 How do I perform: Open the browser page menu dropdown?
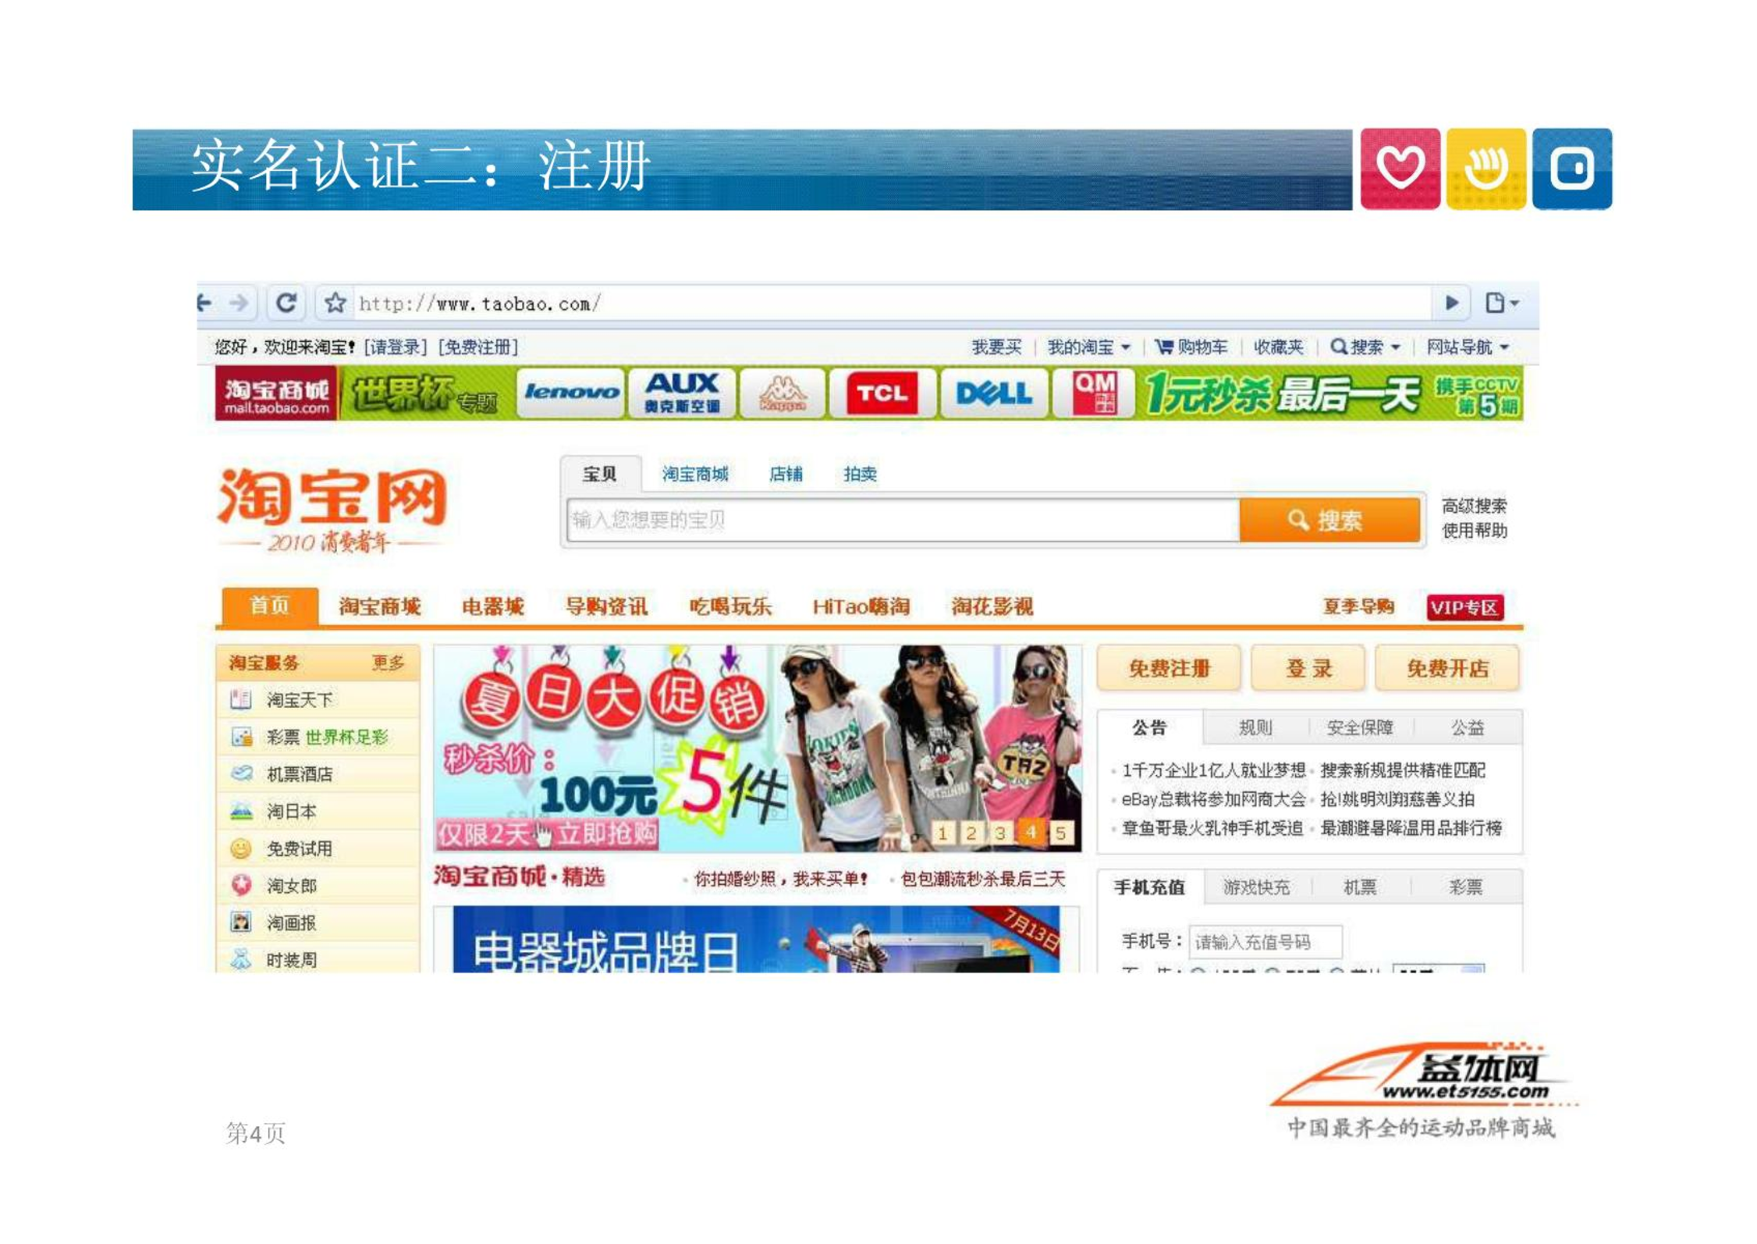(1502, 303)
